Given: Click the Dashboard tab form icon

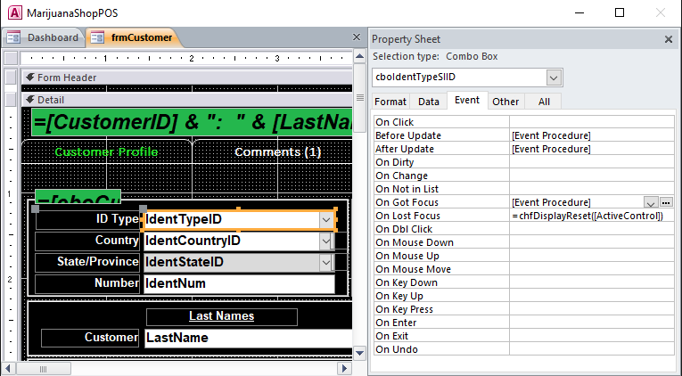Looking at the screenshot, I should (14, 37).
